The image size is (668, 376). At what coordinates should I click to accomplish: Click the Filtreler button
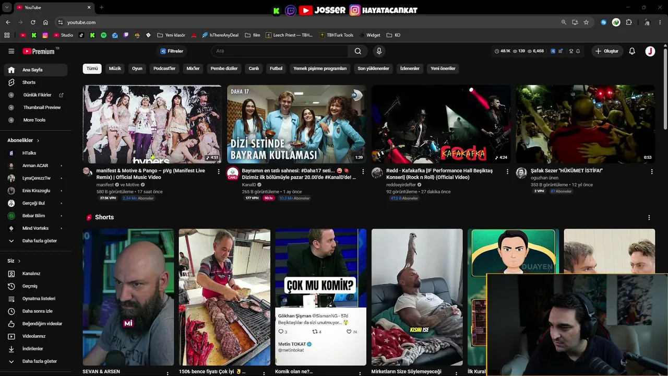[172, 51]
